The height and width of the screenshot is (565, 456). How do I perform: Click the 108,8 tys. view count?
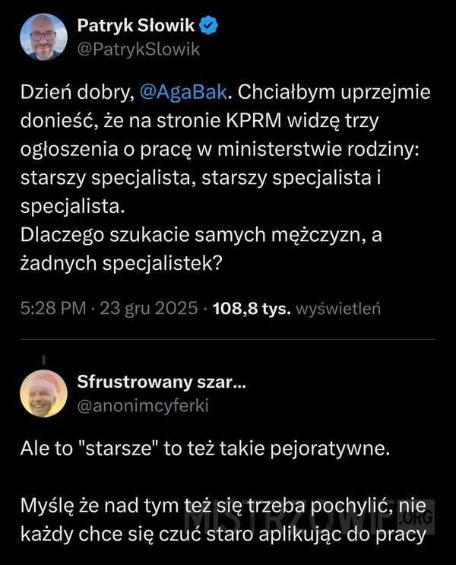coord(252,309)
